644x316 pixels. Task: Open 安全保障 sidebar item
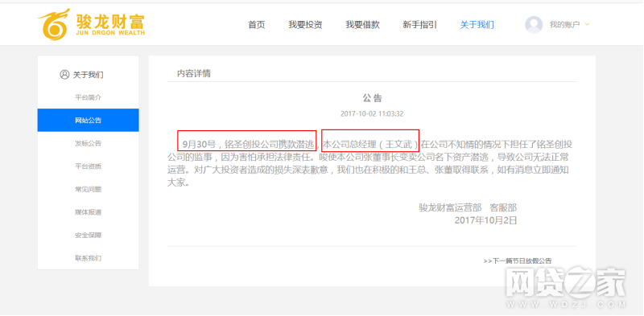88,235
